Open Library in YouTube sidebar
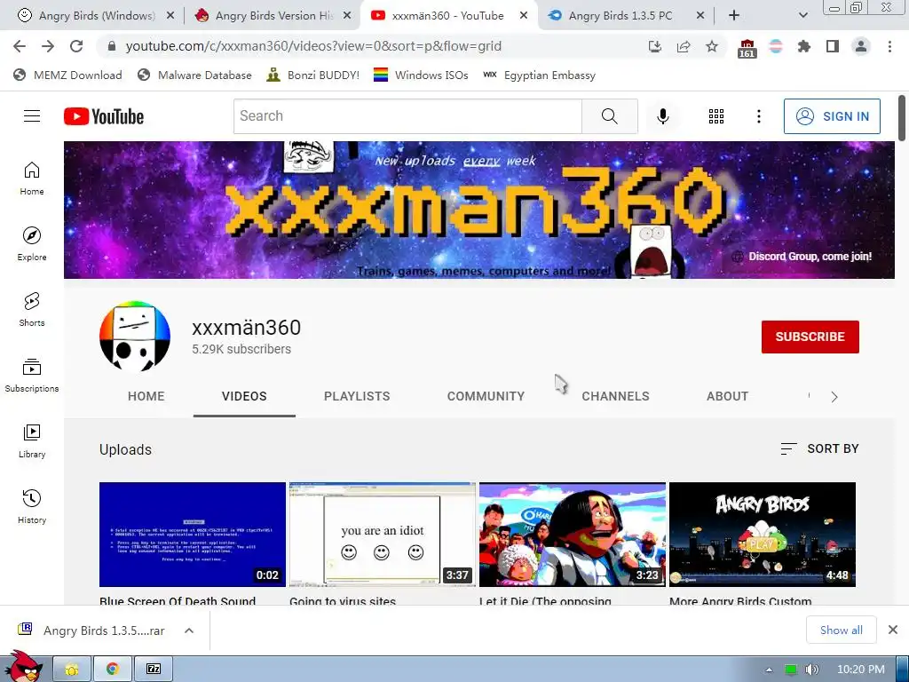Screen dimensions: 909x682 (x=32, y=440)
